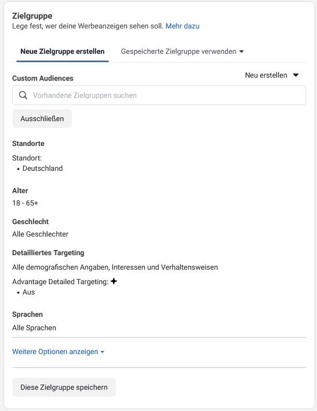Click the Ausschließen button
317x411 pixels.
tap(42, 119)
